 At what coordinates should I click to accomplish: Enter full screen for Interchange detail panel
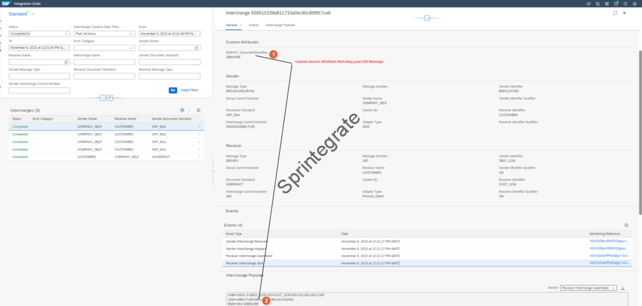pyautogui.click(x=614, y=13)
